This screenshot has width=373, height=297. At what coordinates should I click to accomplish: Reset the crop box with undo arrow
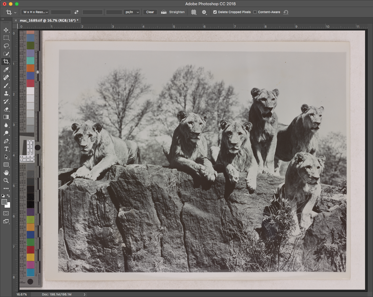tap(286, 12)
